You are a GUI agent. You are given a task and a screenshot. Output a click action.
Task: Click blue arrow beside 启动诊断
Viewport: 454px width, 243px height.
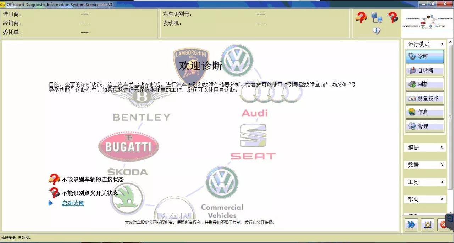click(x=51, y=203)
